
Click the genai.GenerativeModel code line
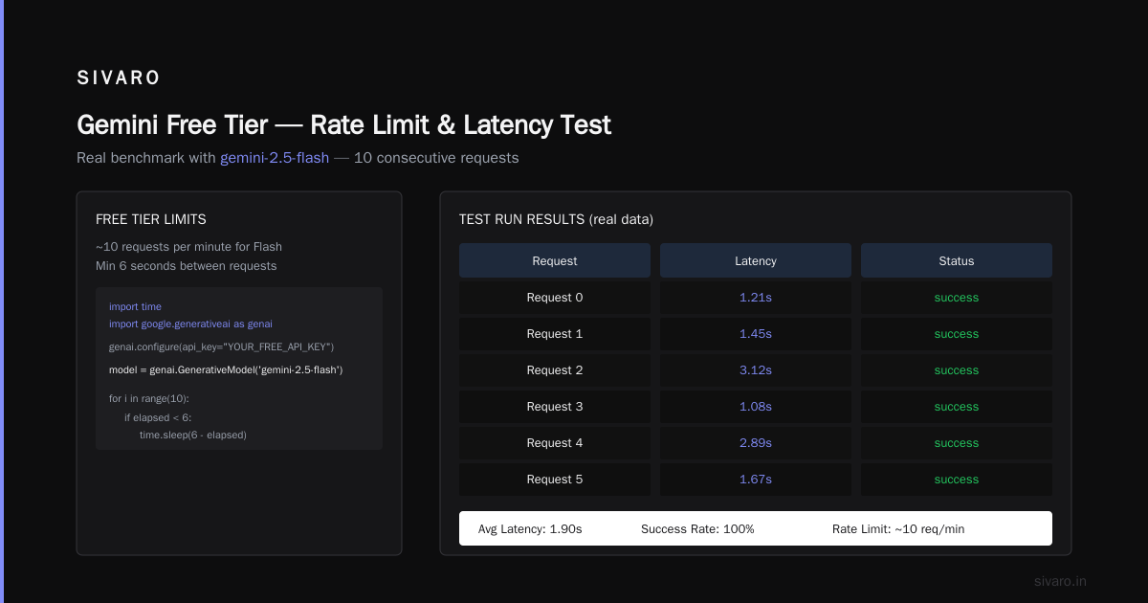coord(226,368)
